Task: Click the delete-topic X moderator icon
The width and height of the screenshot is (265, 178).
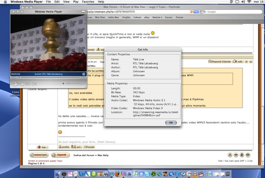Action: click(230, 155)
